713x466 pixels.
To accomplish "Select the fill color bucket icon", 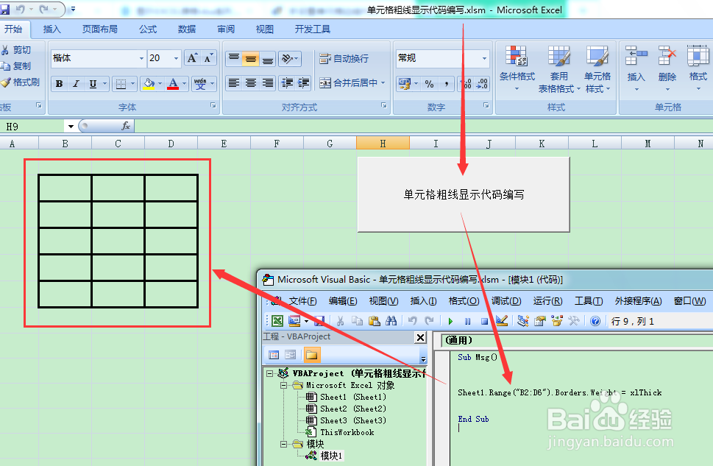I will (x=148, y=83).
